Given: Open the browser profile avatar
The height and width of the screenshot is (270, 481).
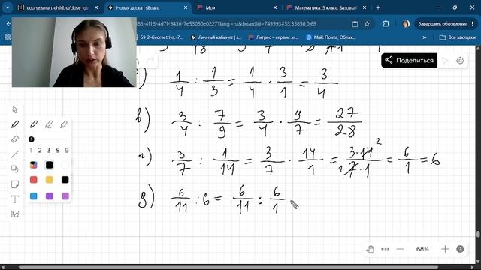Looking at the screenshot, I should tap(406, 23).
